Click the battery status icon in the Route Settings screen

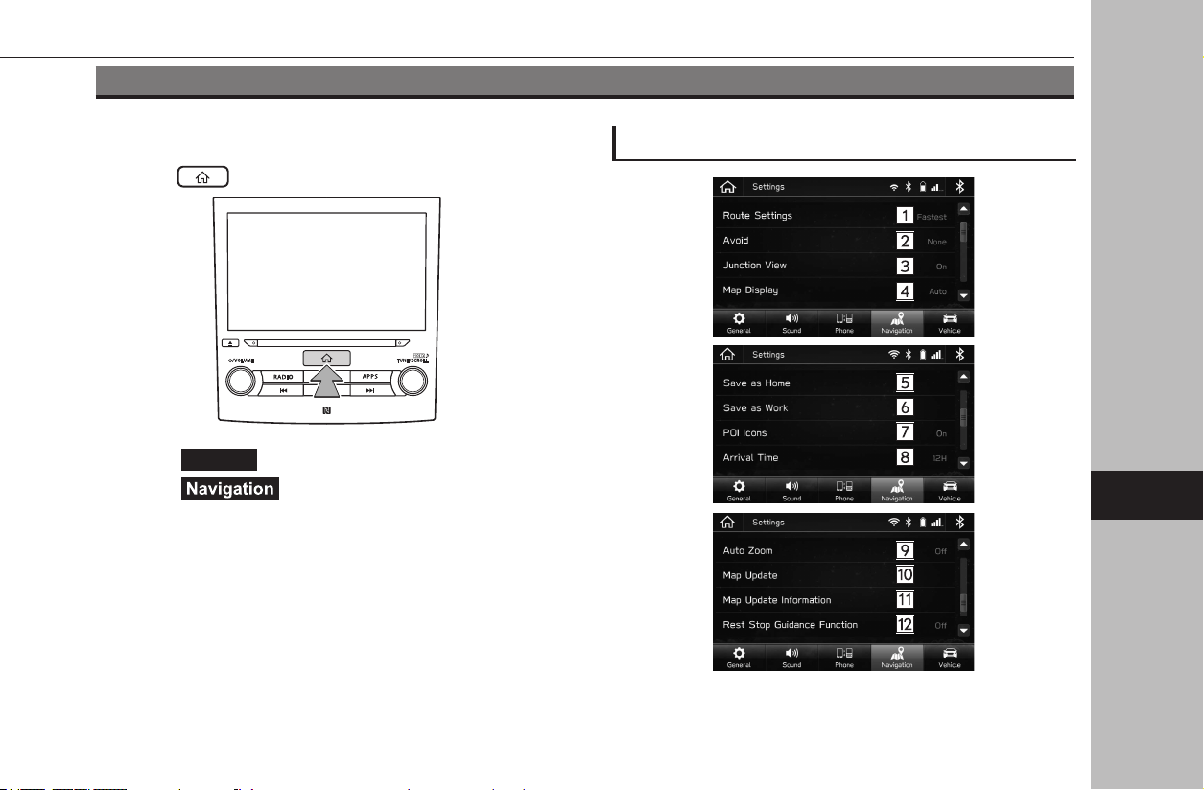coord(924,187)
